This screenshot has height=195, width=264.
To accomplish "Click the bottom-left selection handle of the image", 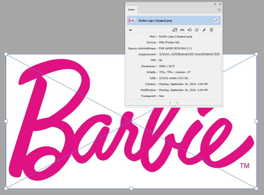I will 6,188.
